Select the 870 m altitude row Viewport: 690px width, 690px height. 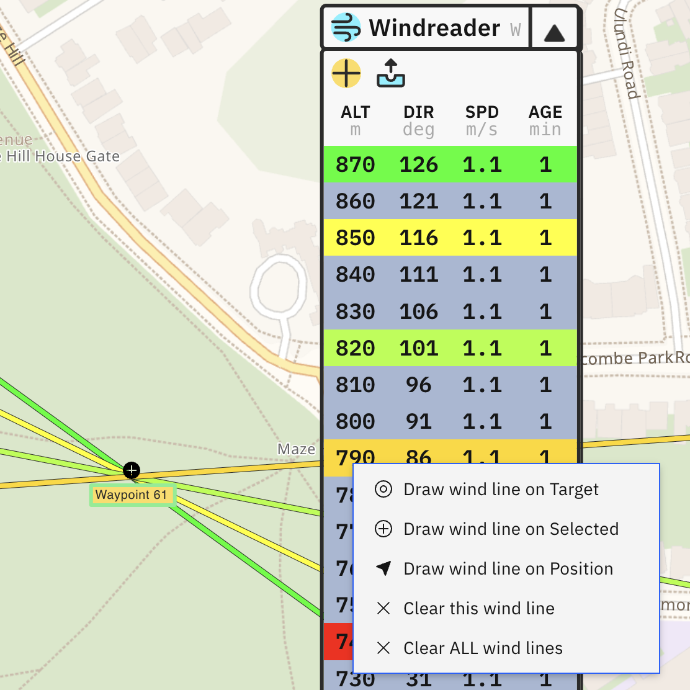tap(450, 164)
